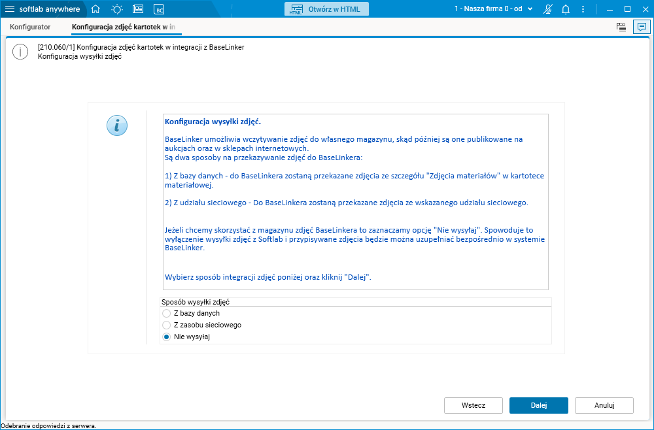Select the Z zasobu sieciowego option
The image size is (654, 430).
pos(202,325)
